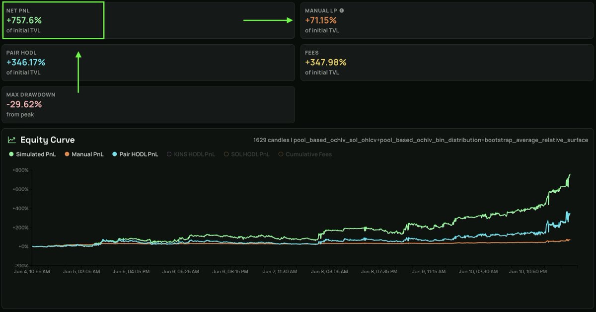Screen dimensions: 596x312
Task: Click the green Simulated PnL curve peak
Action: [570, 175]
